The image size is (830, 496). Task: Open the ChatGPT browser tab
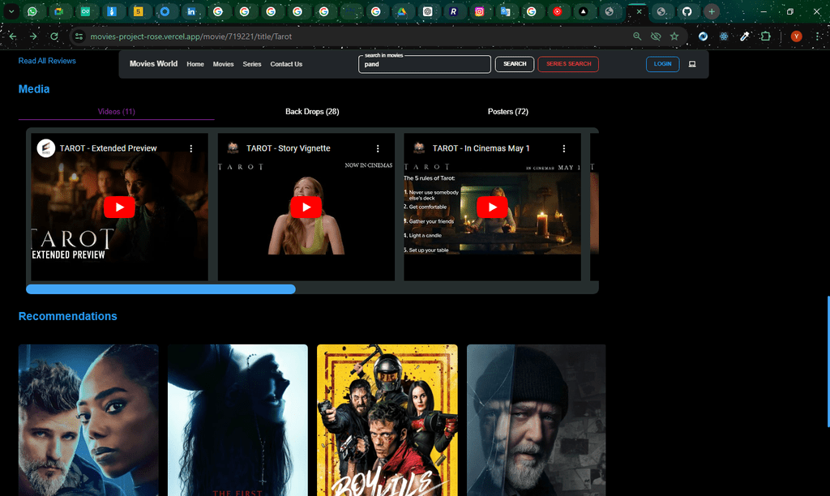point(428,11)
